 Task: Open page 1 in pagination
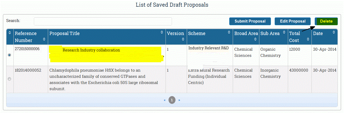[x=172, y=100]
